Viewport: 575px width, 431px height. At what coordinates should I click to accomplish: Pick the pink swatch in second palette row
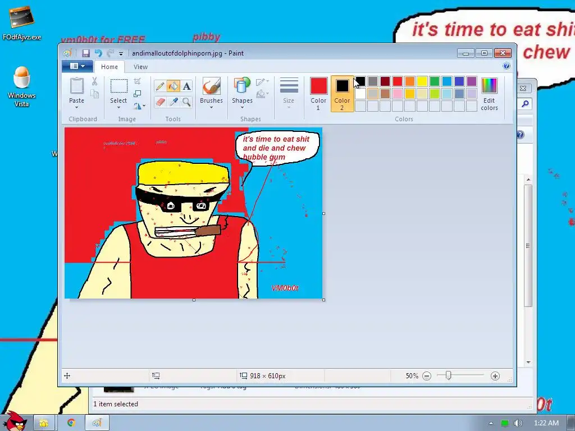click(x=398, y=94)
